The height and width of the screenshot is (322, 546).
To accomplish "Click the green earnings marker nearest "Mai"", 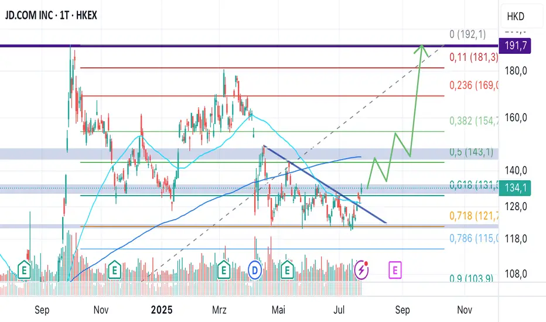I will pyautogui.click(x=287, y=270).
